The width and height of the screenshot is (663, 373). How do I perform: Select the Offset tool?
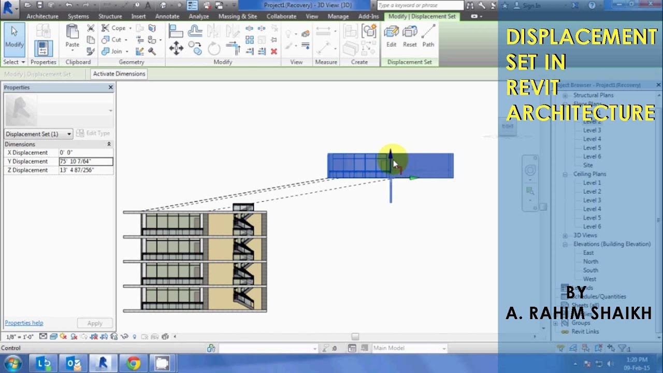click(195, 31)
